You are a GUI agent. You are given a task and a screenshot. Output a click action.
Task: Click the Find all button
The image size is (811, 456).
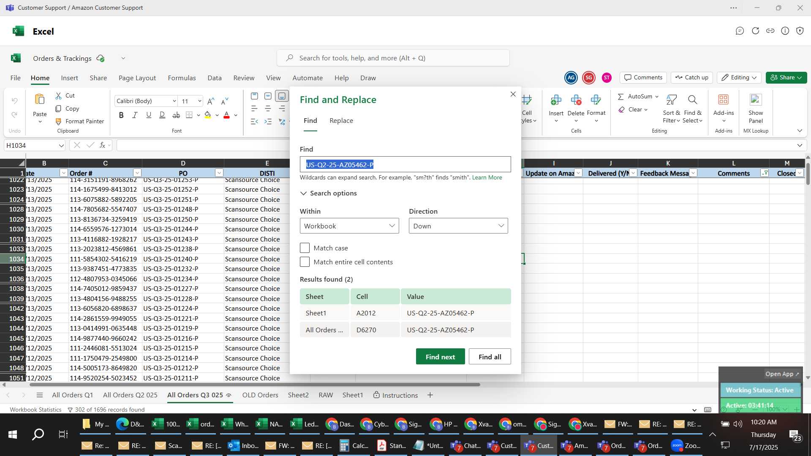(x=490, y=357)
